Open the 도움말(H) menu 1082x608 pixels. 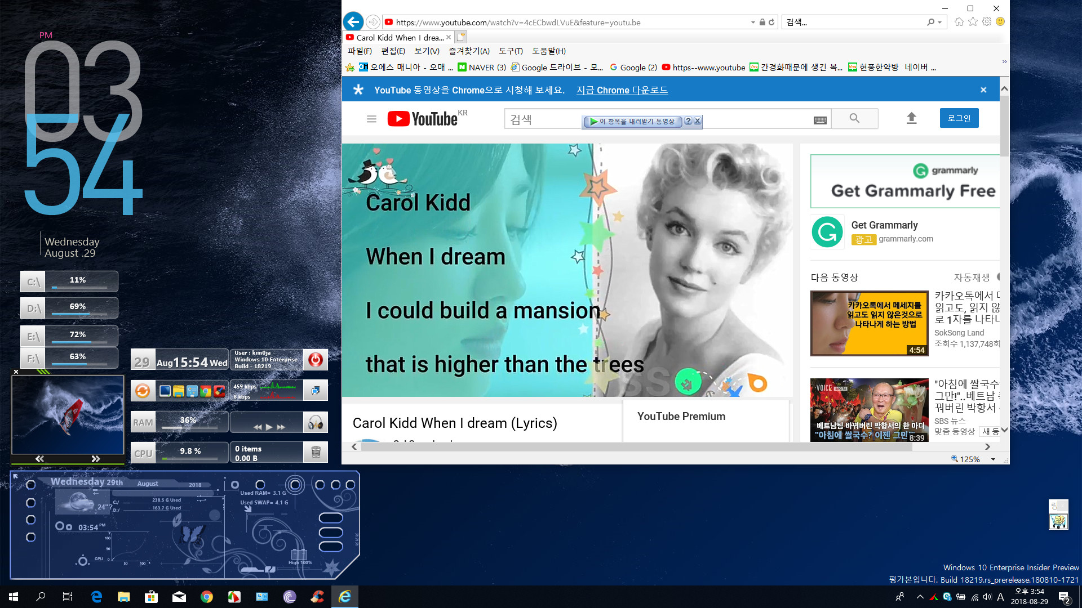coord(548,51)
